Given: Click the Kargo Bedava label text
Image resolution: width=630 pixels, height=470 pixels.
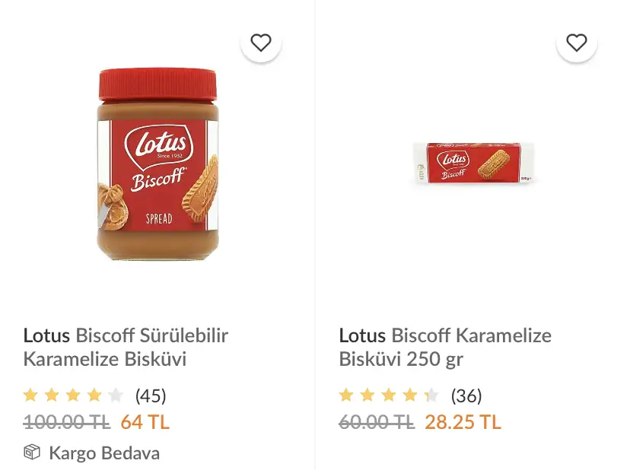Looking at the screenshot, I should tap(104, 453).
